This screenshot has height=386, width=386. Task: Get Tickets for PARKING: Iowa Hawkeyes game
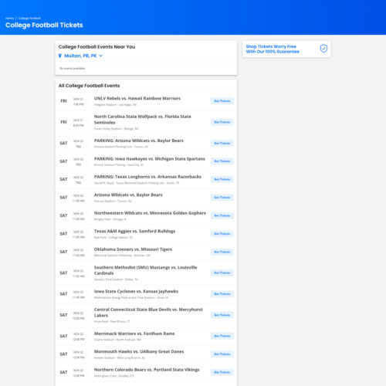point(222,161)
